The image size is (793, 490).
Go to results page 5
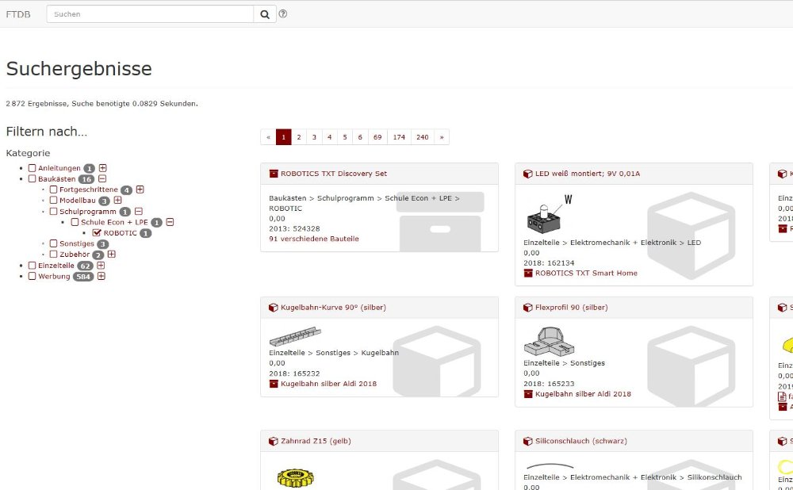click(x=345, y=137)
